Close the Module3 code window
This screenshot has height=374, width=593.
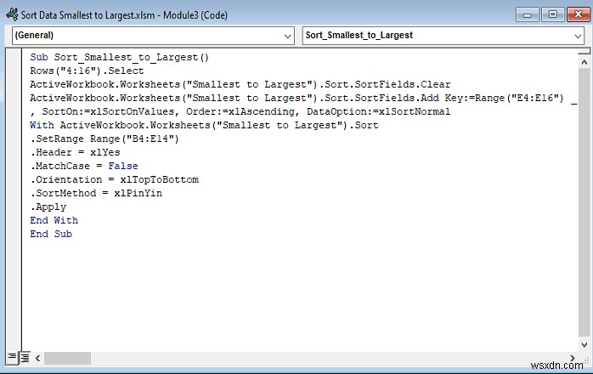point(579,14)
